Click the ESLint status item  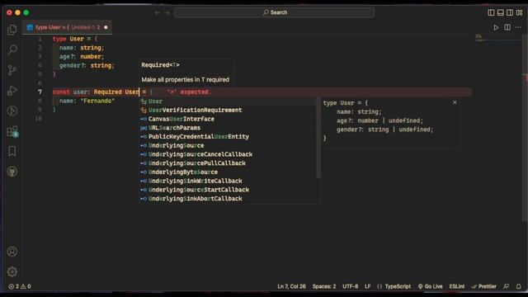[457, 286]
